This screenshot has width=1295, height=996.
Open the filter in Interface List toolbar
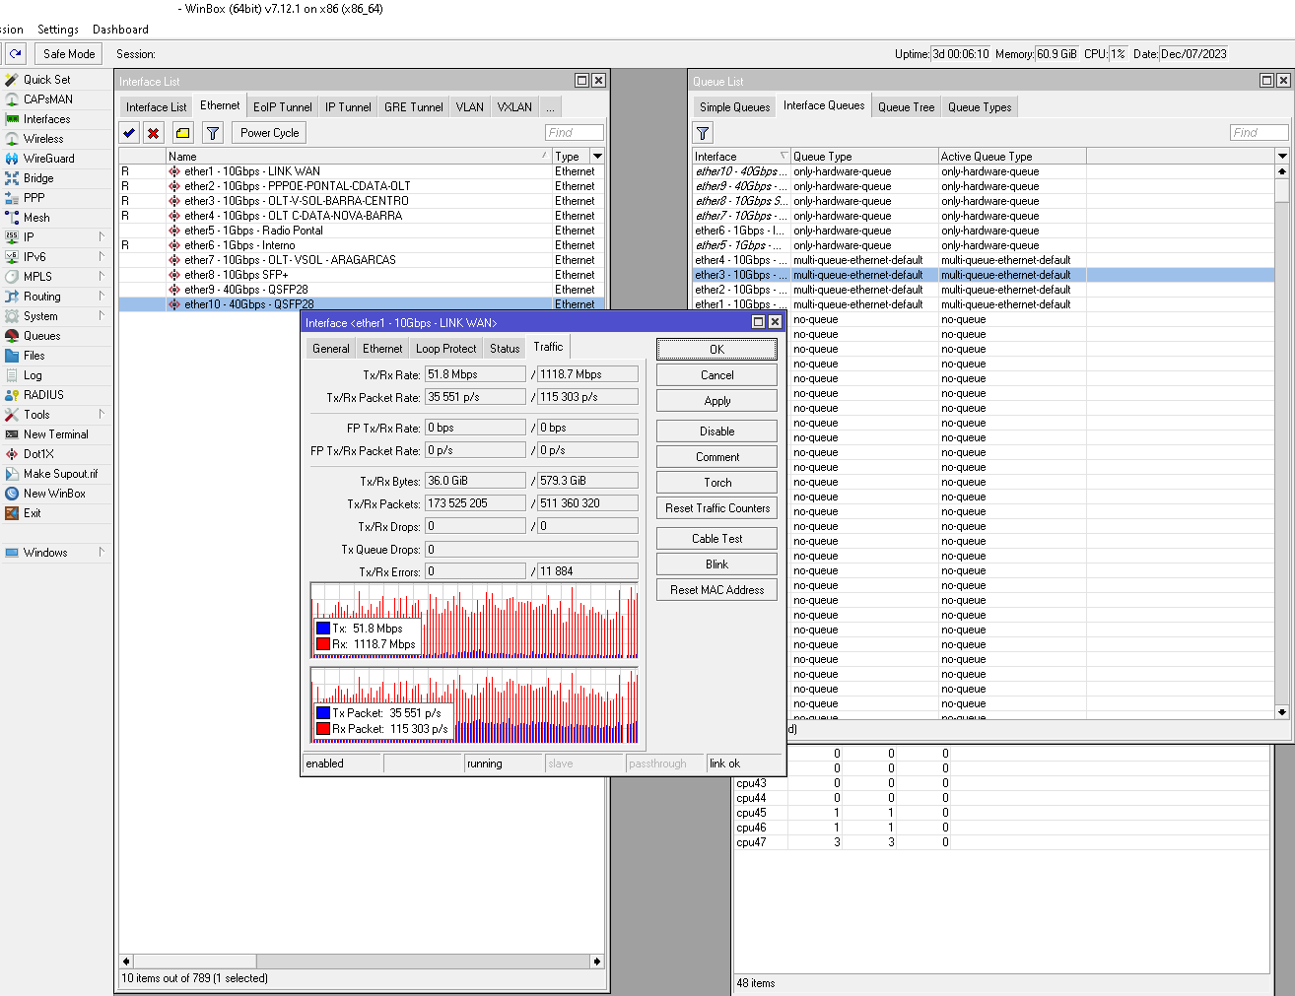(212, 133)
